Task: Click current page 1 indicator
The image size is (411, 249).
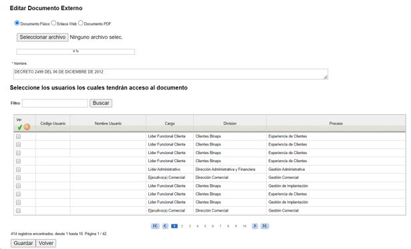Action: (x=174, y=226)
